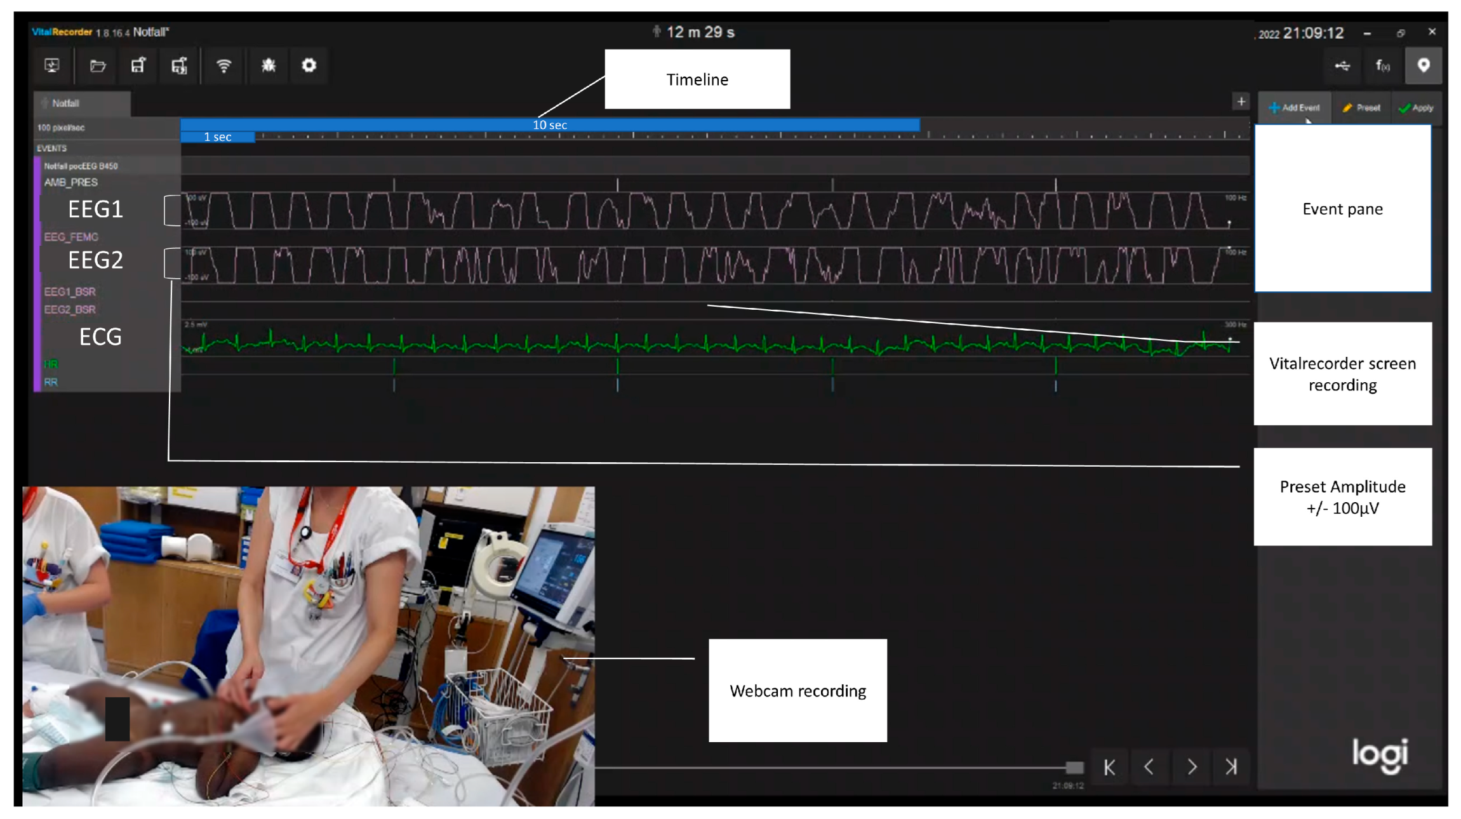Click the save-as floppy disk icon

pyautogui.click(x=179, y=65)
